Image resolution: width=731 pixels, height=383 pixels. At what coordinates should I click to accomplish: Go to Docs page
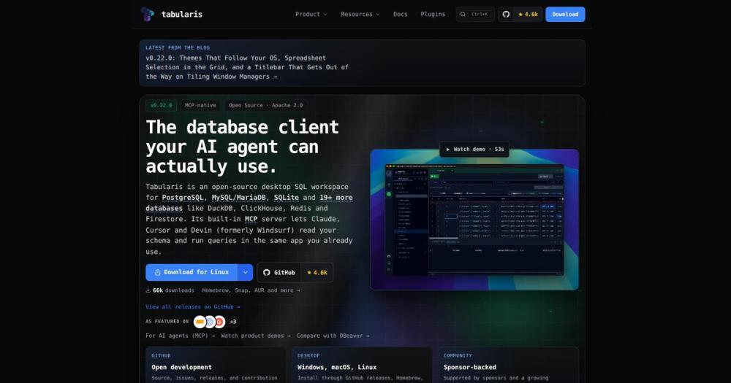pos(400,14)
